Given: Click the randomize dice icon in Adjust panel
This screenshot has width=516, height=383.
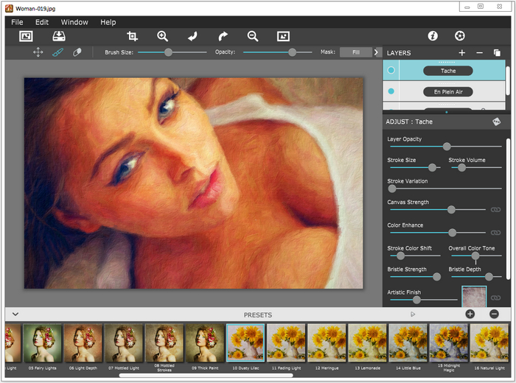Looking at the screenshot, I should click(497, 122).
